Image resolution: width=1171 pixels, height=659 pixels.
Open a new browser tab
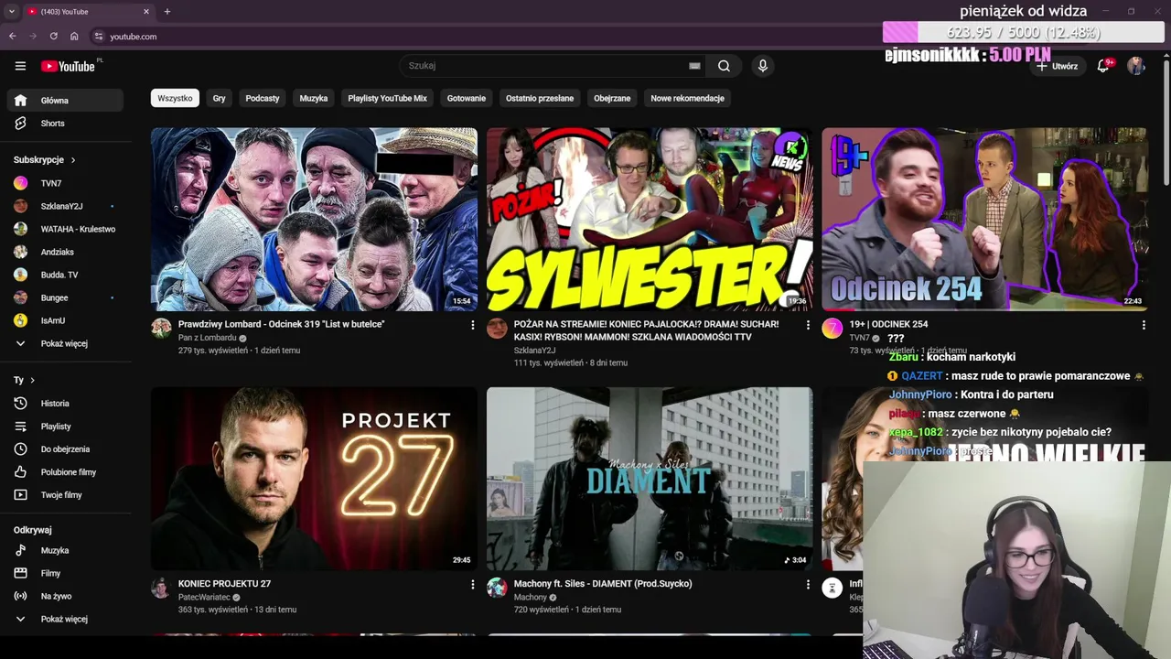[x=167, y=11]
